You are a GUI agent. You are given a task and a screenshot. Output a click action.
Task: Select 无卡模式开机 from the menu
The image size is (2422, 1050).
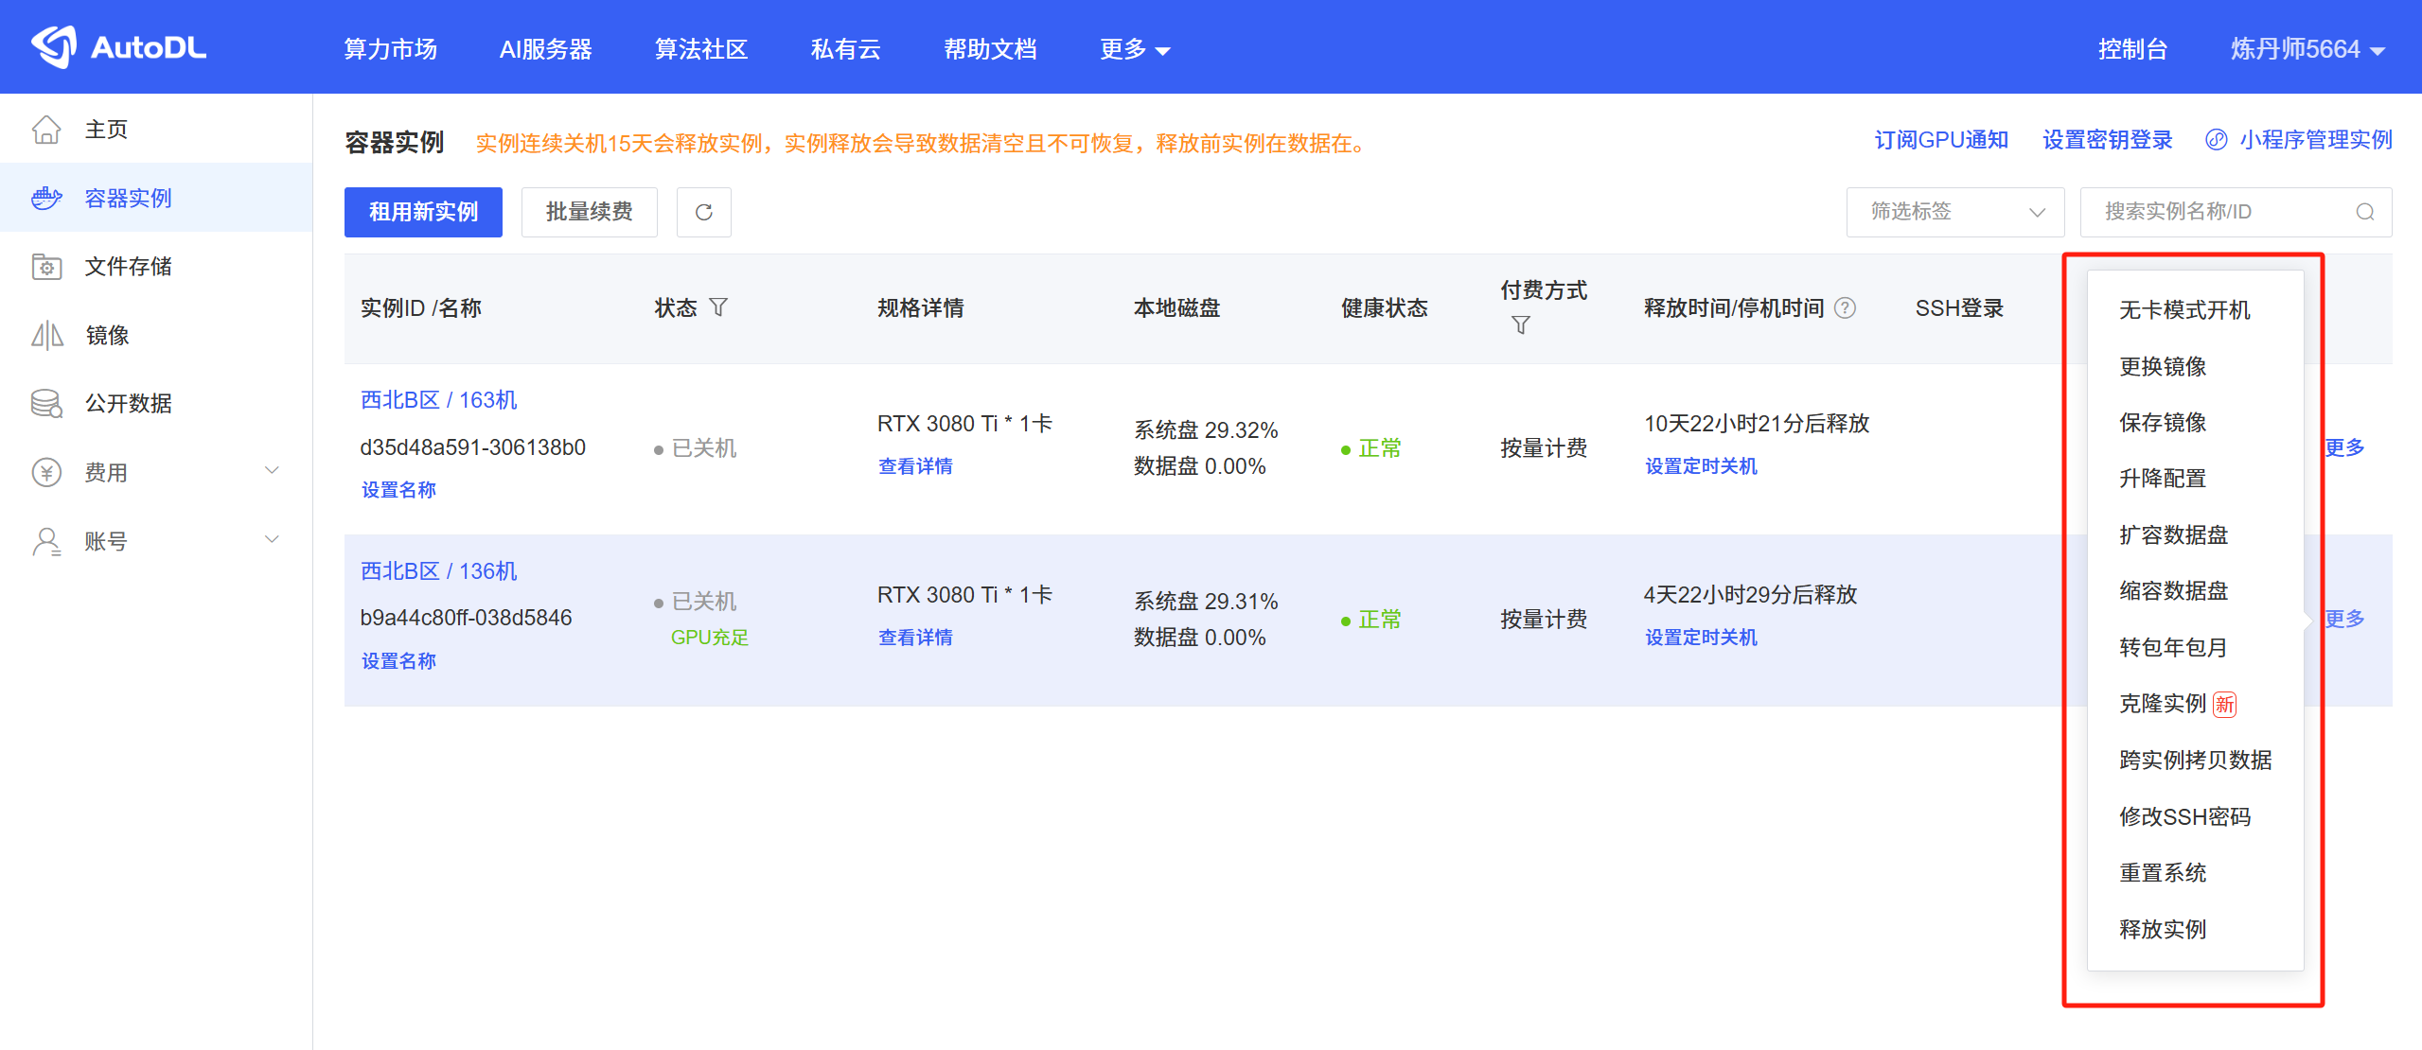pos(2183,309)
